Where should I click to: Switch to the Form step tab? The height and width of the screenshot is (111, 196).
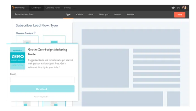(x=91, y=14)
